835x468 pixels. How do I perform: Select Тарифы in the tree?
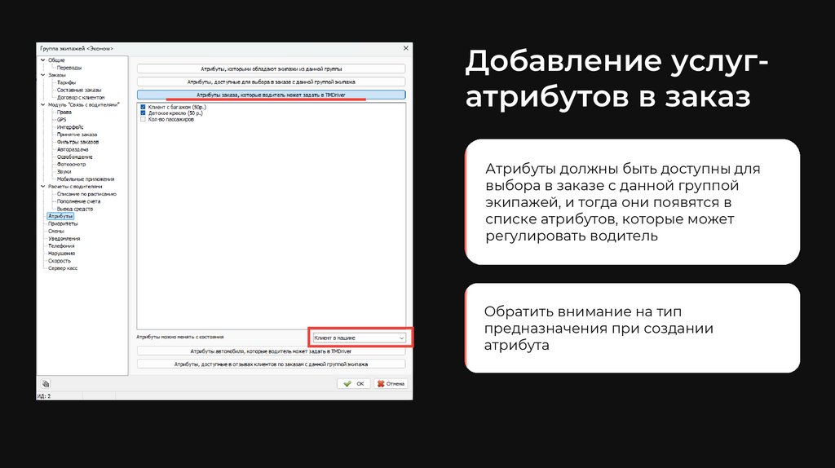pyautogui.click(x=67, y=82)
